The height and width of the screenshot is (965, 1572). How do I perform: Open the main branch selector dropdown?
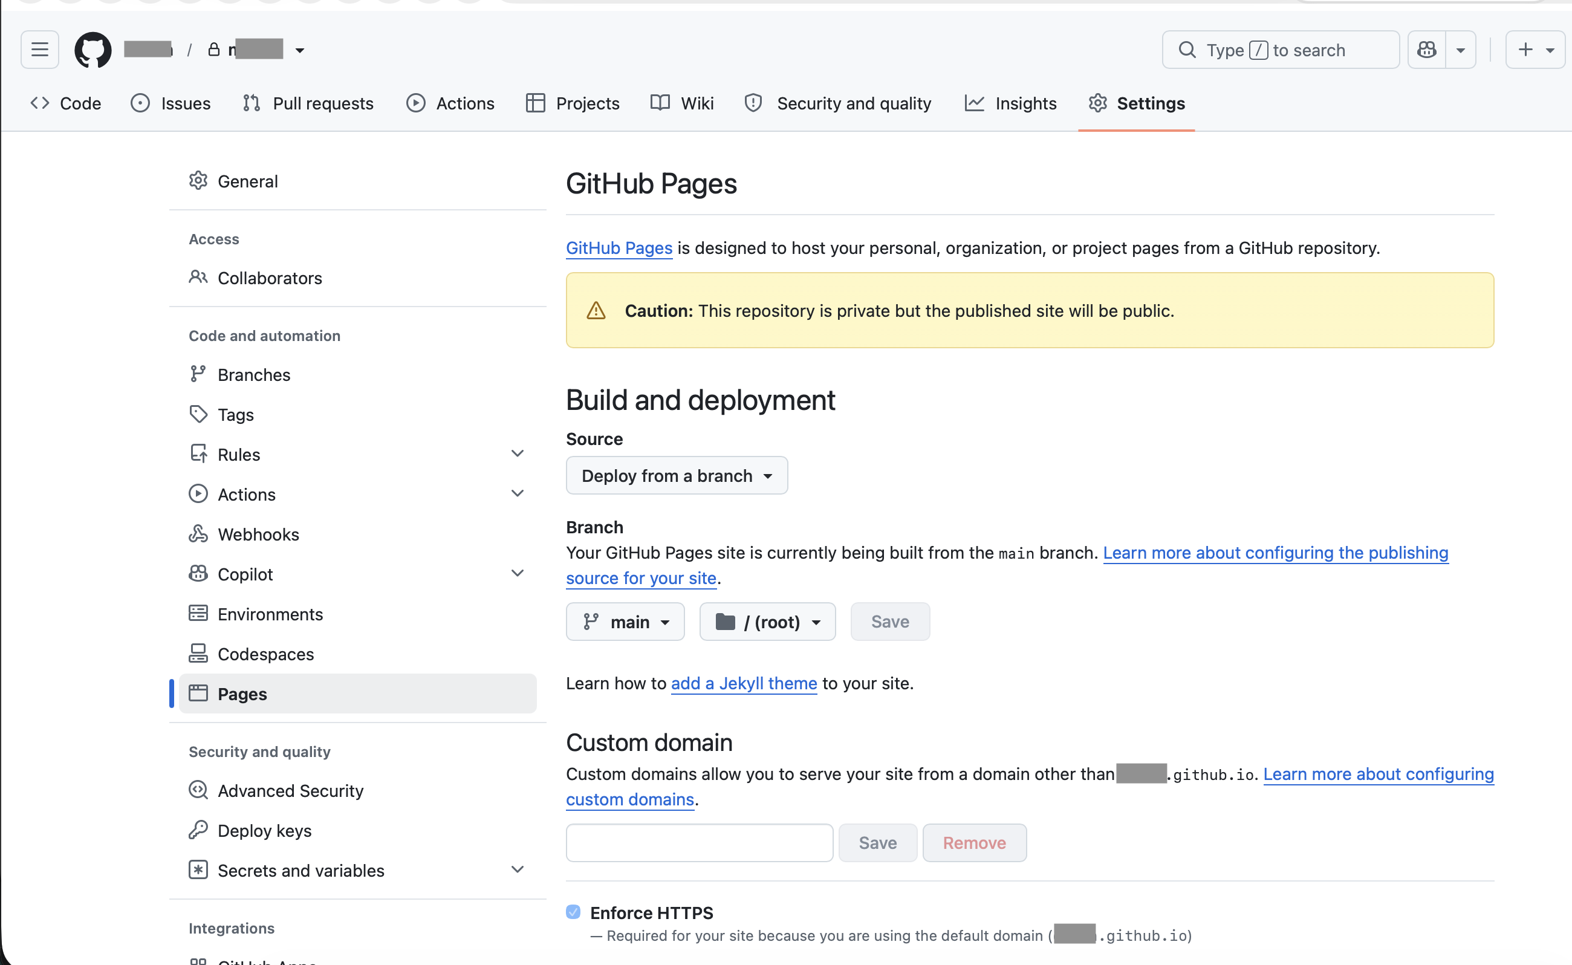point(625,622)
